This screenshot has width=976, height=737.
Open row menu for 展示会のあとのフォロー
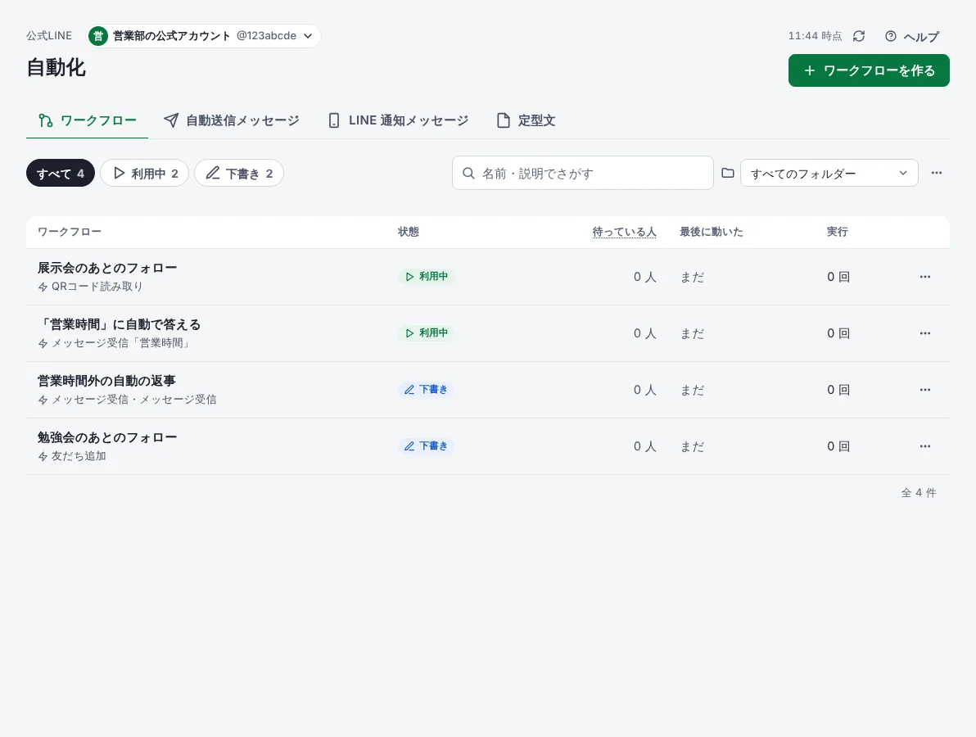(x=925, y=277)
